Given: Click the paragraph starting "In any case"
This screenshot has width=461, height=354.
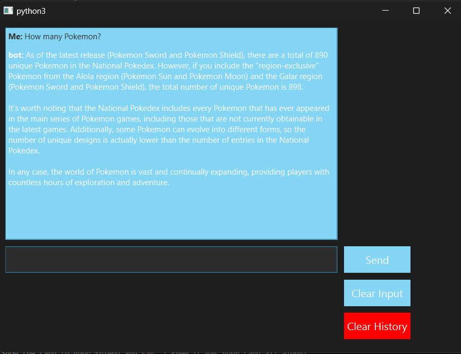Looking at the screenshot, I should click(169, 177).
